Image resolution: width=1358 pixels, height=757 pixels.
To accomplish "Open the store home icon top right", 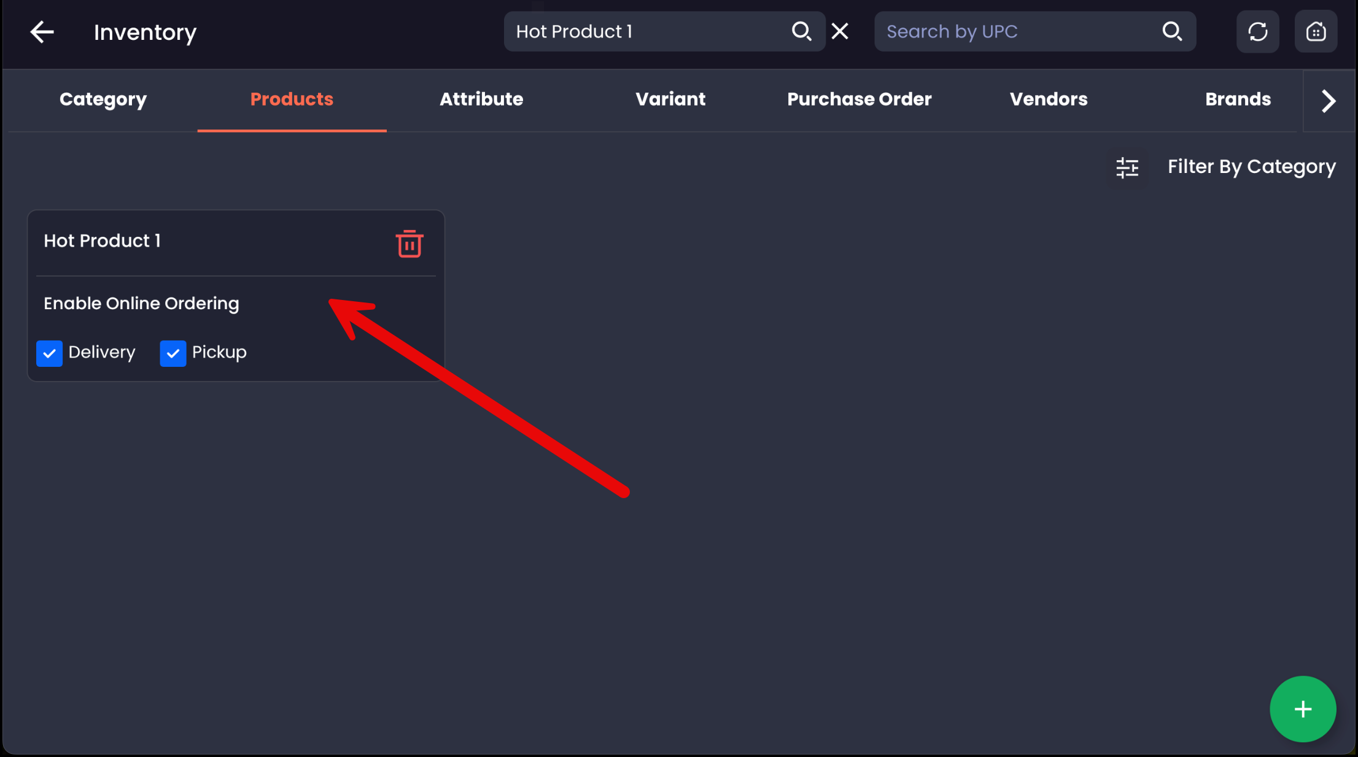I will 1315,31.
